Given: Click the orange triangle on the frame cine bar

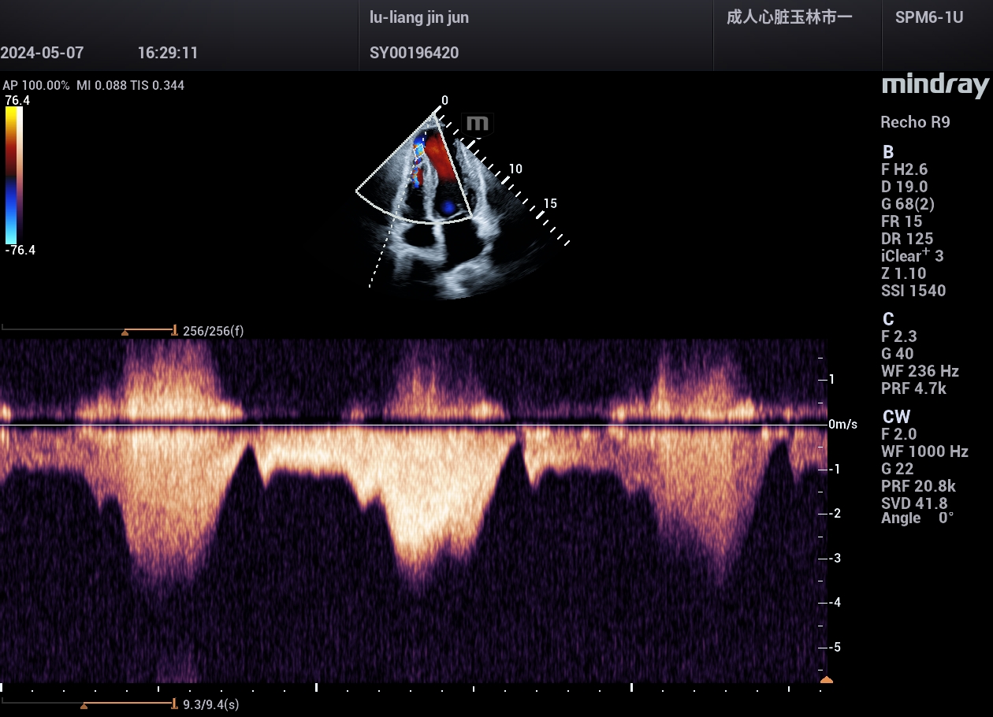Looking at the screenshot, I should 125,332.
